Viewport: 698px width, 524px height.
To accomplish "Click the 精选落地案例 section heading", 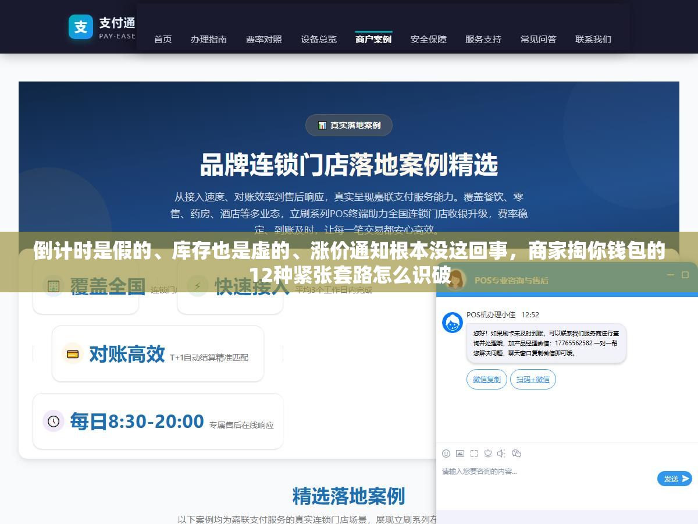I will coord(348,496).
